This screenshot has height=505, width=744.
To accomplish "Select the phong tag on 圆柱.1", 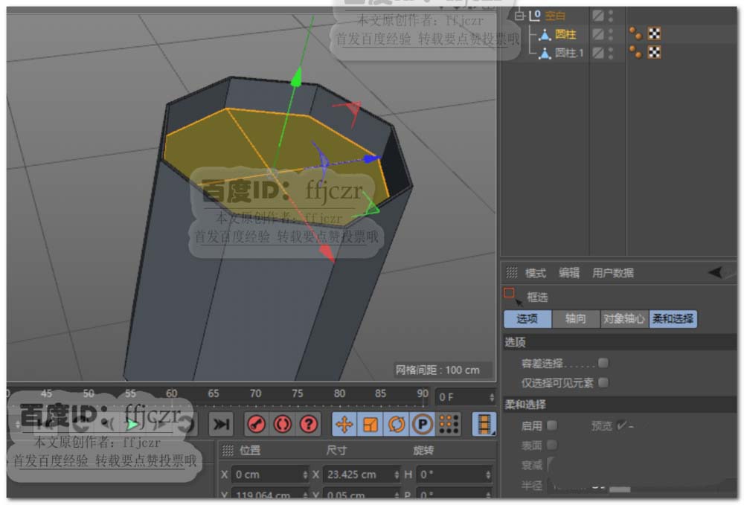I will [x=635, y=51].
